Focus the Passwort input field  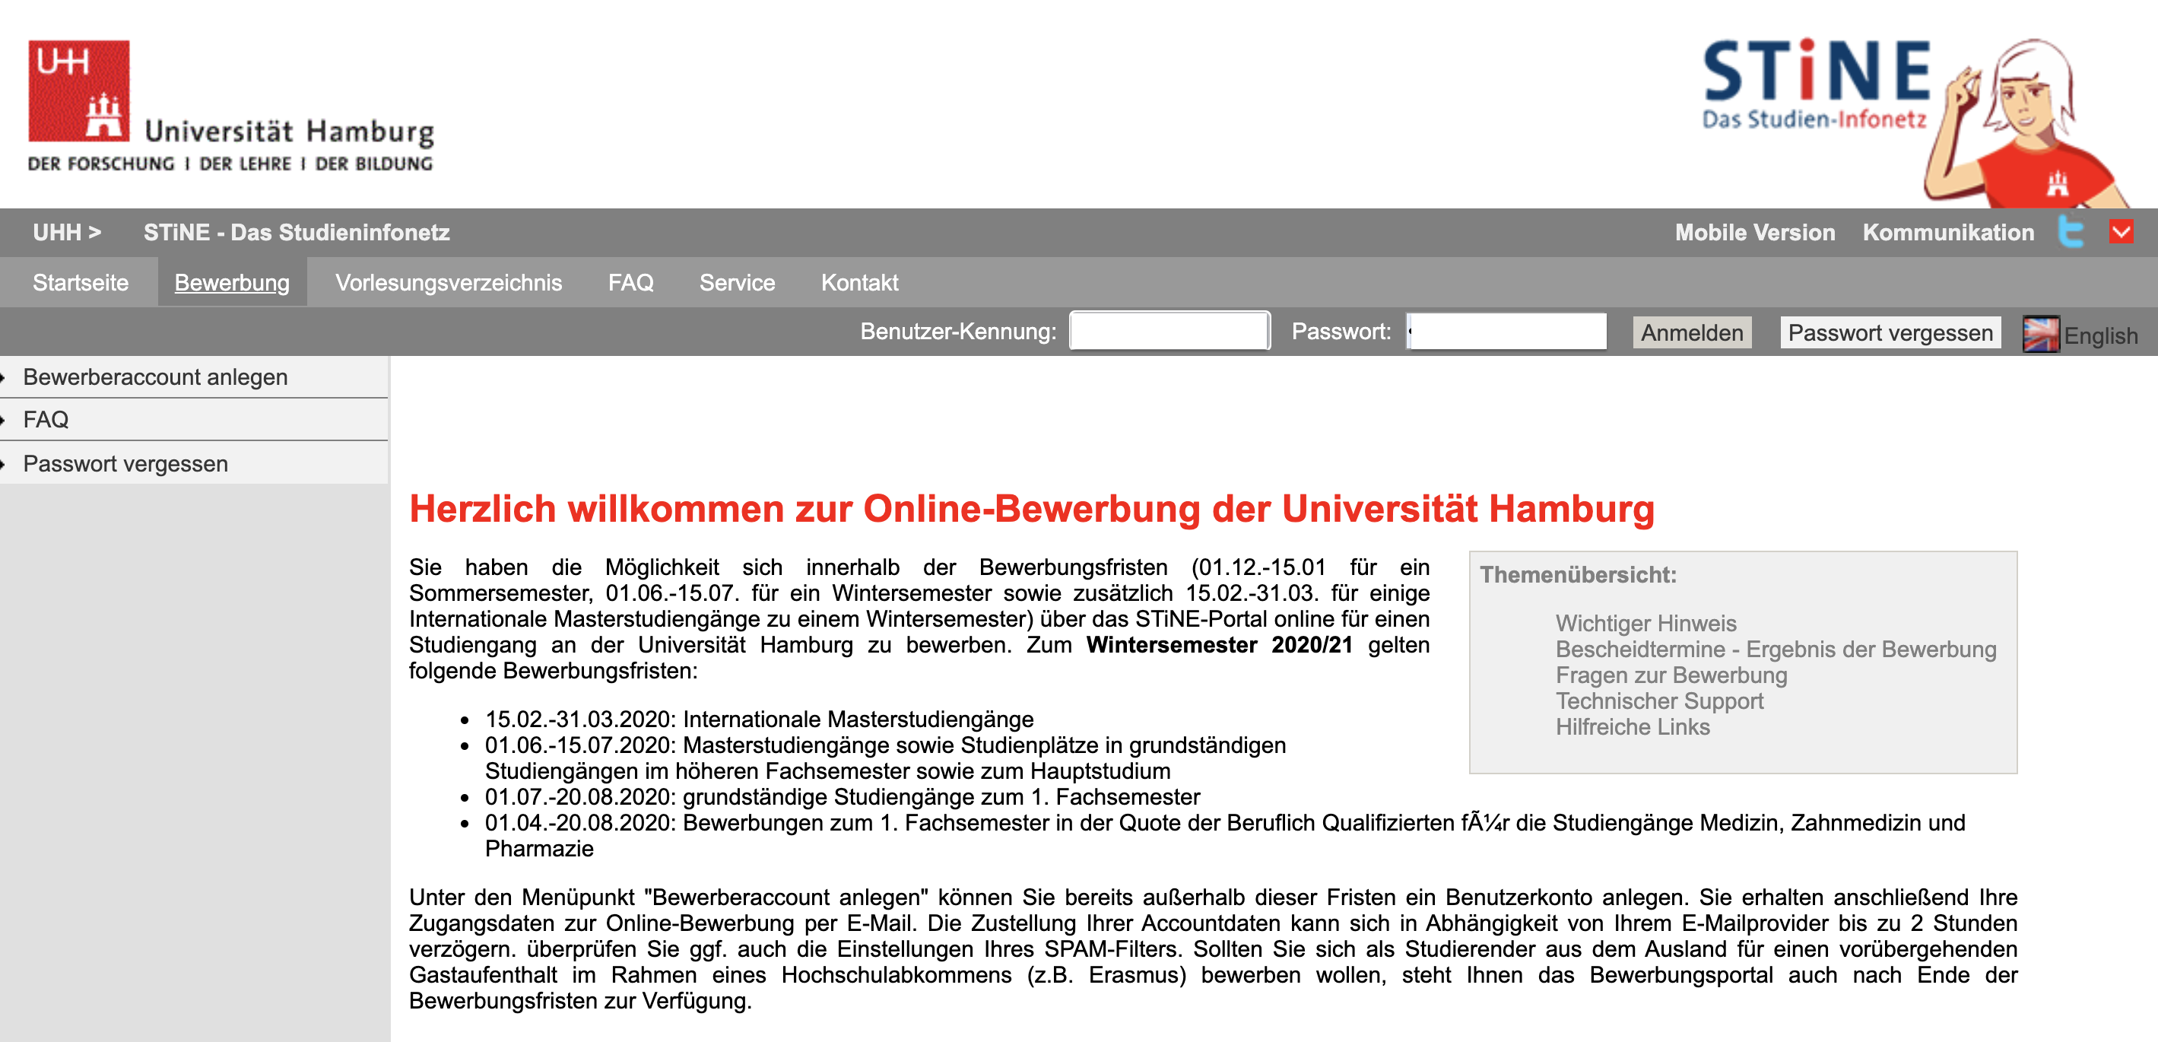[x=1506, y=331]
